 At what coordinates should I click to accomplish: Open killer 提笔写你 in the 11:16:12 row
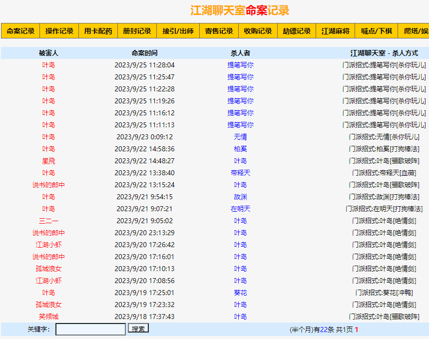[x=241, y=113]
